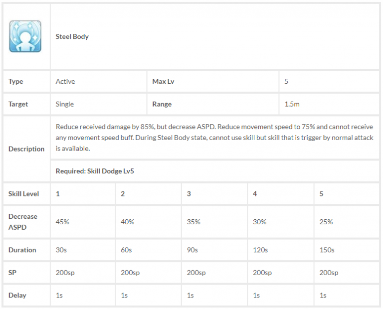Select the Type row label

(x=16, y=81)
